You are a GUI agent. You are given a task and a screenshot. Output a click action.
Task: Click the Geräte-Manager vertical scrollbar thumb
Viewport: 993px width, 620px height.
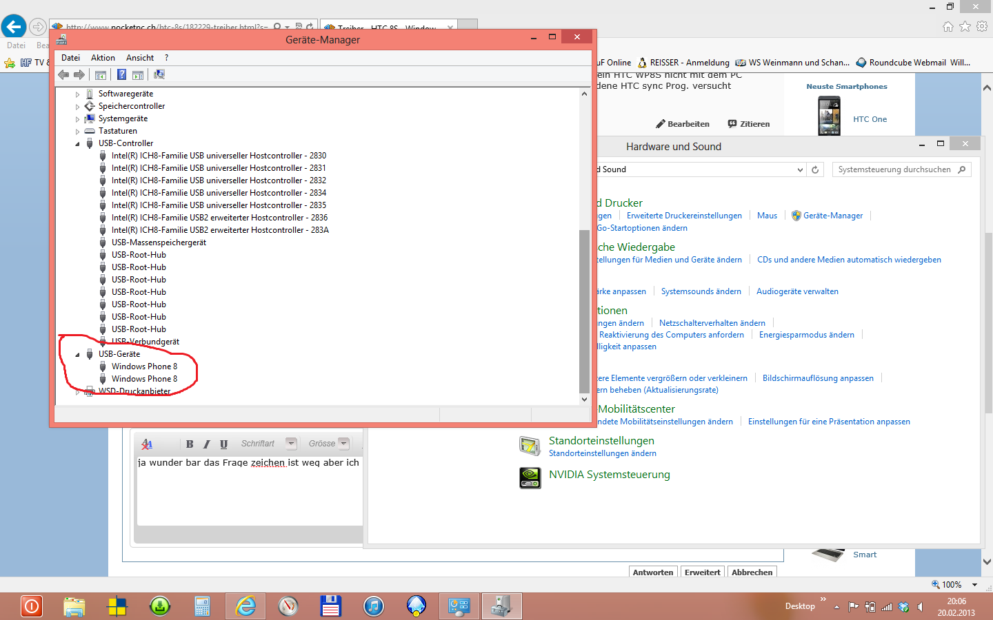point(584,310)
